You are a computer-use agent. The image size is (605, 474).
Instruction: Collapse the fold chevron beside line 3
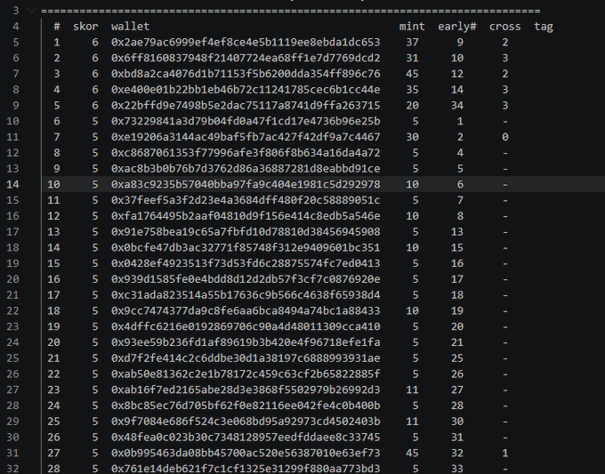click(32, 11)
